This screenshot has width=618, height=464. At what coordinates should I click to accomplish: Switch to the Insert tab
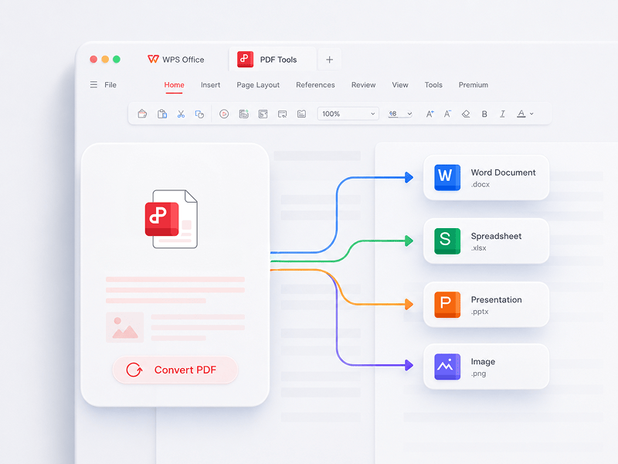210,85
